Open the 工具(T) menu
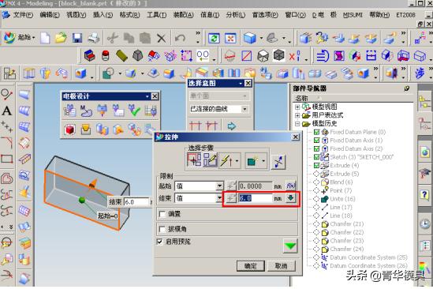Viewport: 433px width, 289px height. click(x=156, y=15)
